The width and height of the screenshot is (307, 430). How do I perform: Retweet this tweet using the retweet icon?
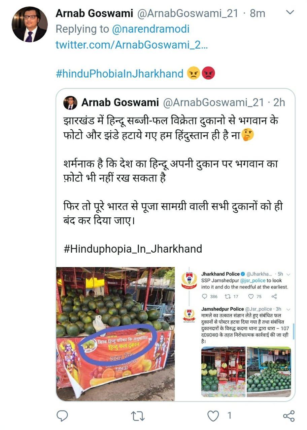(137, 416)
